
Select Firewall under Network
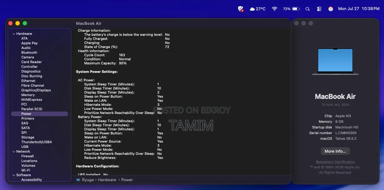(x=28, y=156)
